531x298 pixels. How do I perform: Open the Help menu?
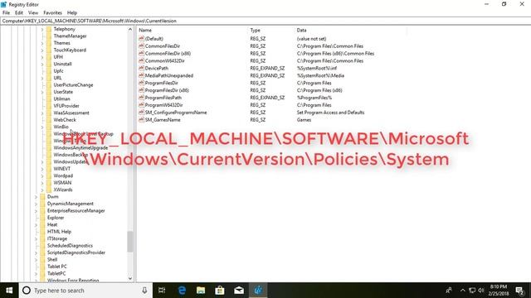click(x=72, y=12)
